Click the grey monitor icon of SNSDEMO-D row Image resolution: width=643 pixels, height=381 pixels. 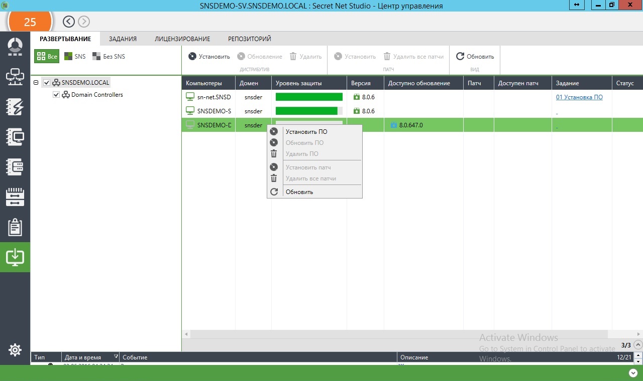coord(190,125)
